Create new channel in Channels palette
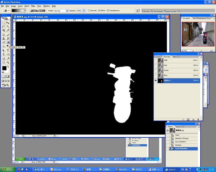Viewport: 216px width, 172px height. click(x=193, y=119)
